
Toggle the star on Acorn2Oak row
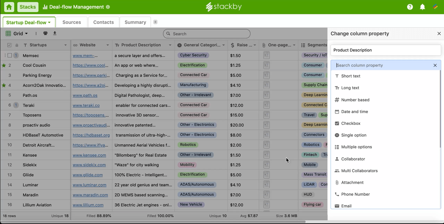pyautogui.click(x=4, y=85)
